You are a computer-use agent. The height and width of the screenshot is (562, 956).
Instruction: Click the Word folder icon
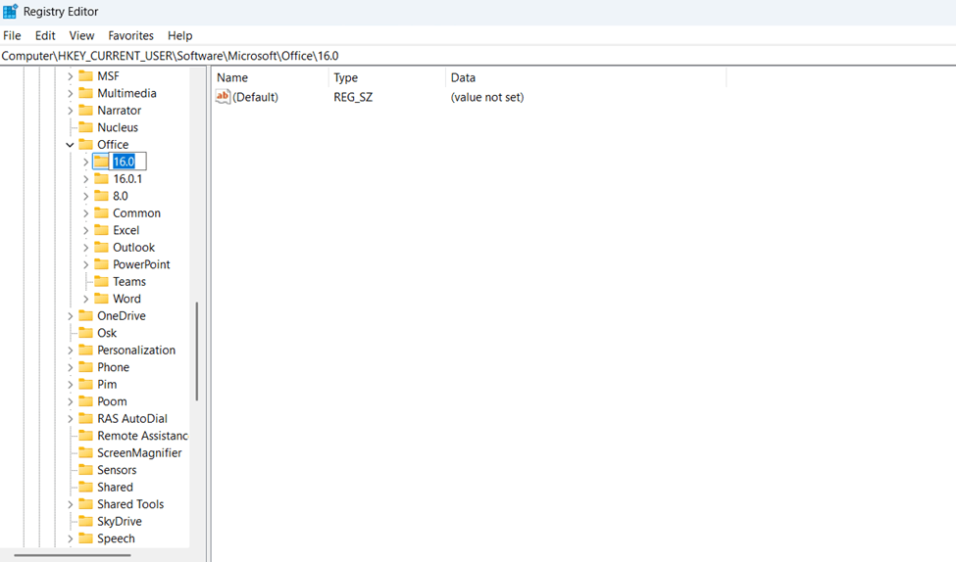coord(101,298)
